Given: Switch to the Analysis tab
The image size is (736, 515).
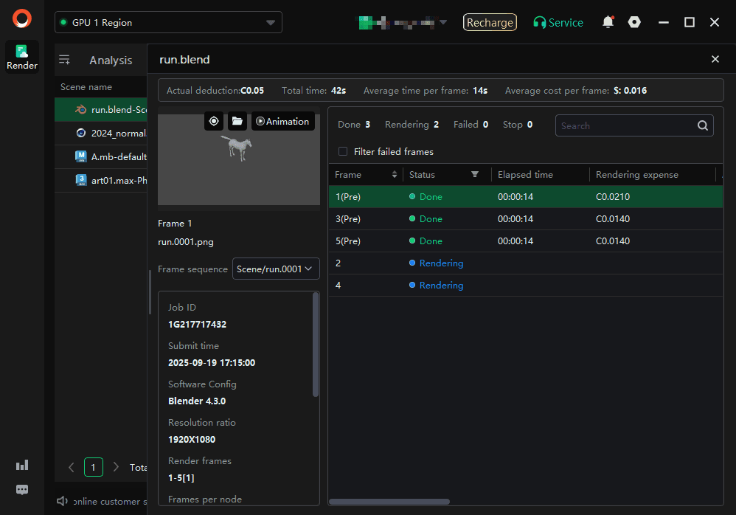Looking at the screenshot, I should pos(111,61).
